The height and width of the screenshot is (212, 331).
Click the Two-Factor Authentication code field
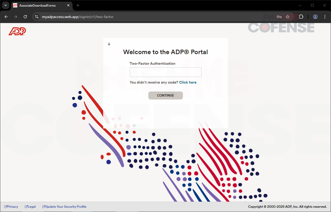165,72
